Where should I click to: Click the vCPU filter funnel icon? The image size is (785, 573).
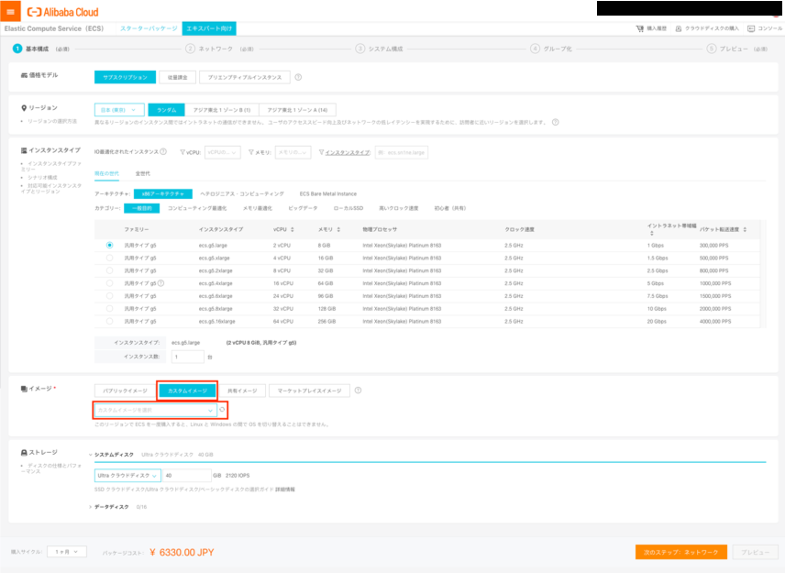(182, 152)
